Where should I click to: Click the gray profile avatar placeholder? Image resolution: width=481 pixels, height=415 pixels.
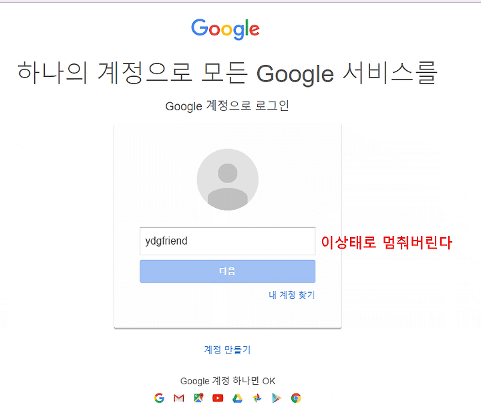[228, 180]
